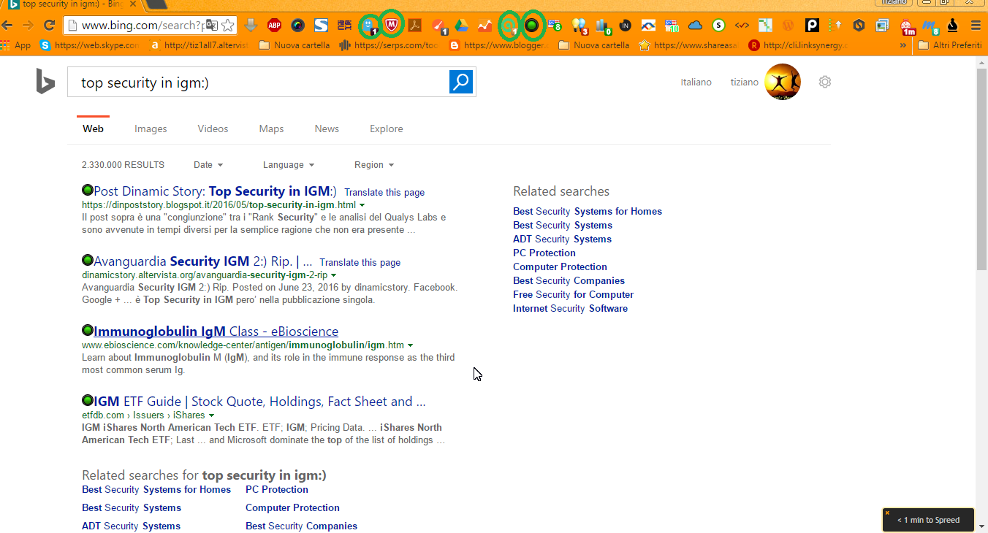Click the timer 1m extension icon

[908, 27]
